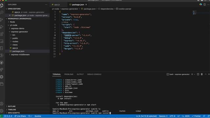
Task: Change Spaces: 2 indentation setting
Action: pyautogui.click(x=163, y=116)
